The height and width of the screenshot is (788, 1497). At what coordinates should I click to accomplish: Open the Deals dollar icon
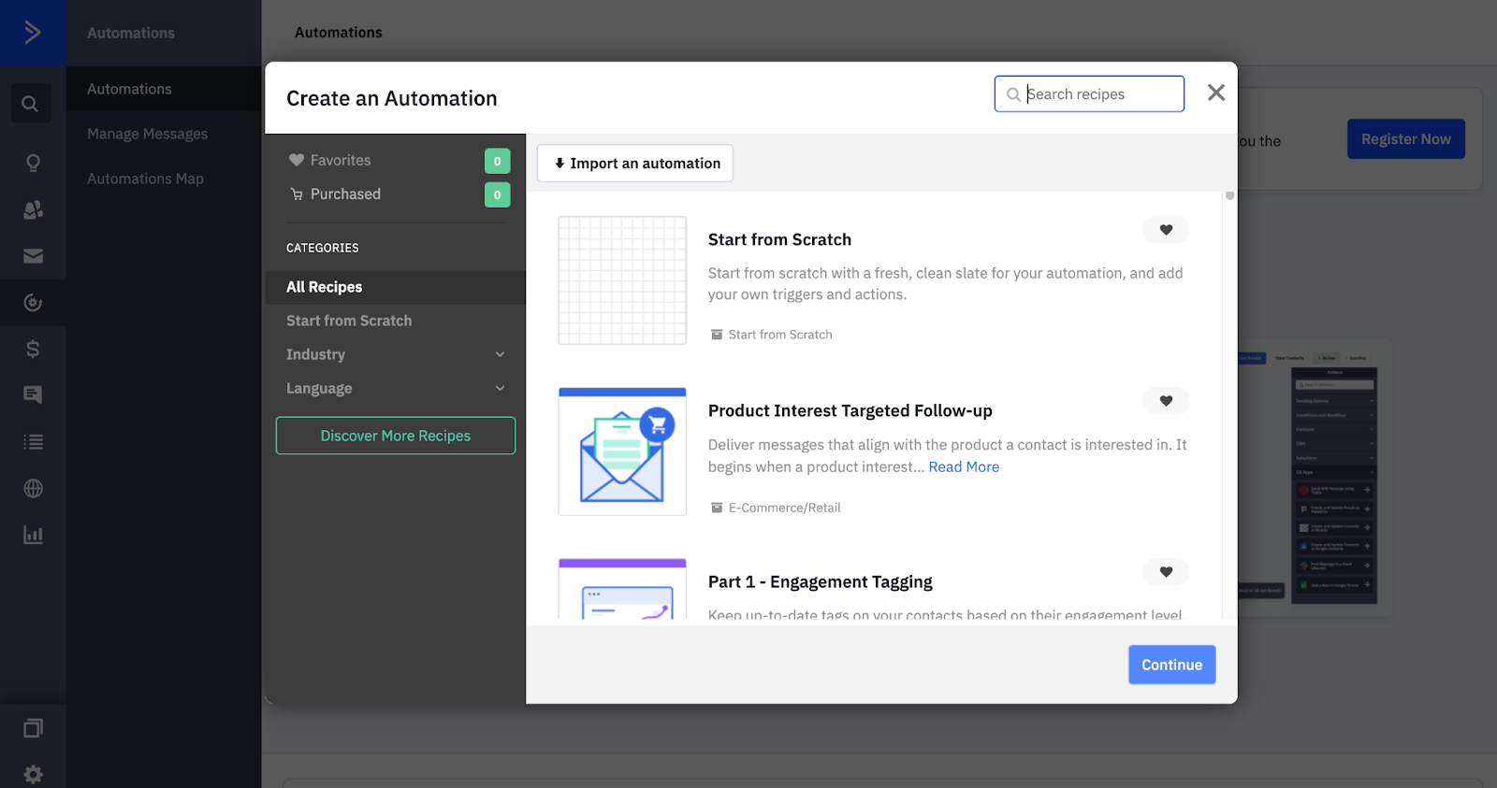click(x=33, y=349)
